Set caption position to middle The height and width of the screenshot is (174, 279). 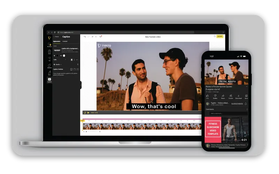[77, 69]
